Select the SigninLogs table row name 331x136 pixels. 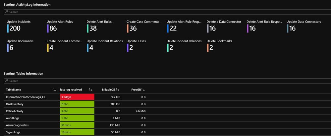tap(13, 132)
